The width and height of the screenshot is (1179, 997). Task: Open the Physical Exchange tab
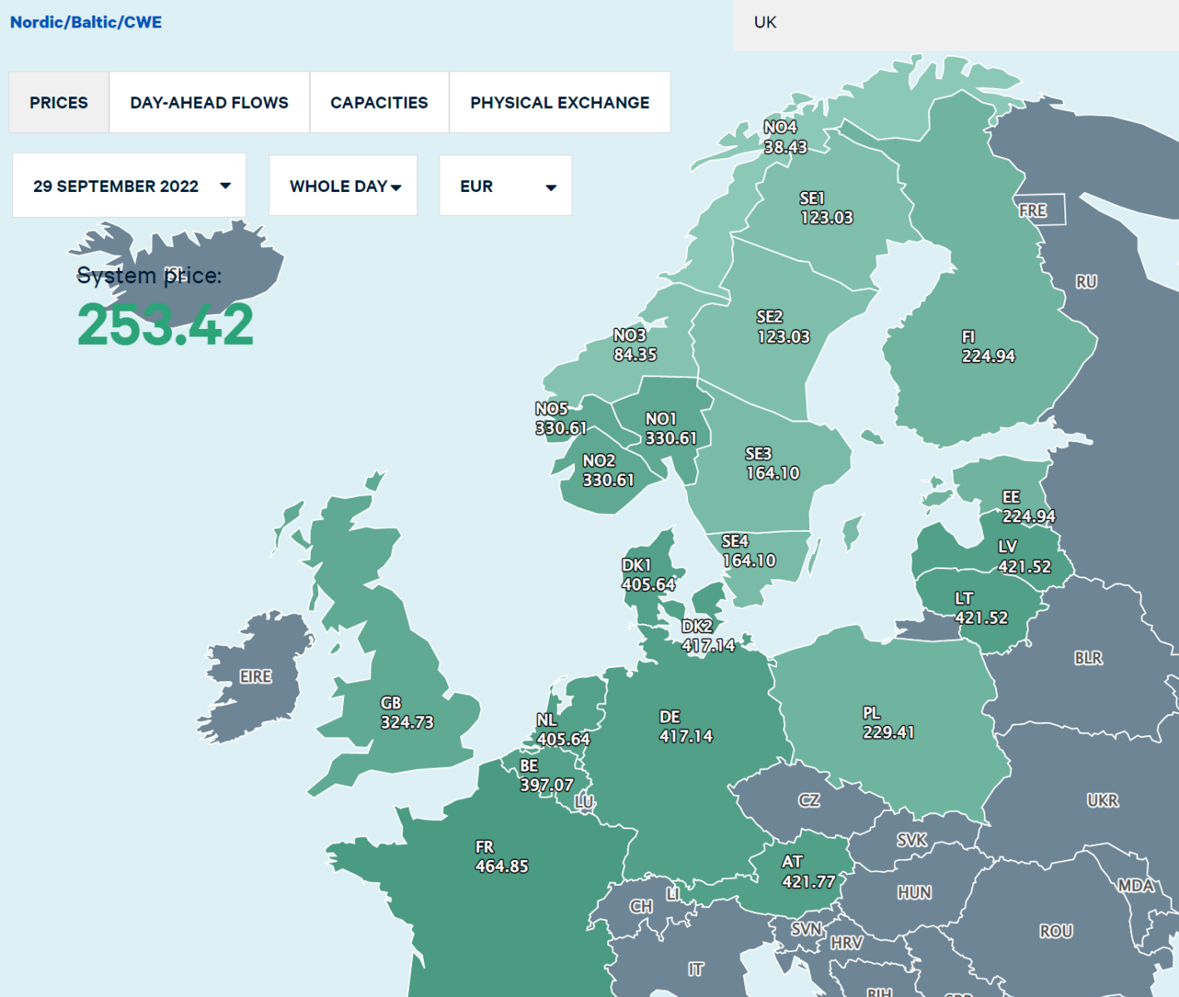pos(559,102)
